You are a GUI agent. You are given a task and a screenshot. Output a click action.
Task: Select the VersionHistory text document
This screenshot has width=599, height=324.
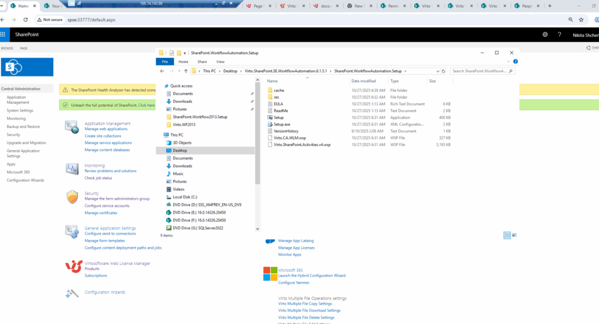coord(285,131)
